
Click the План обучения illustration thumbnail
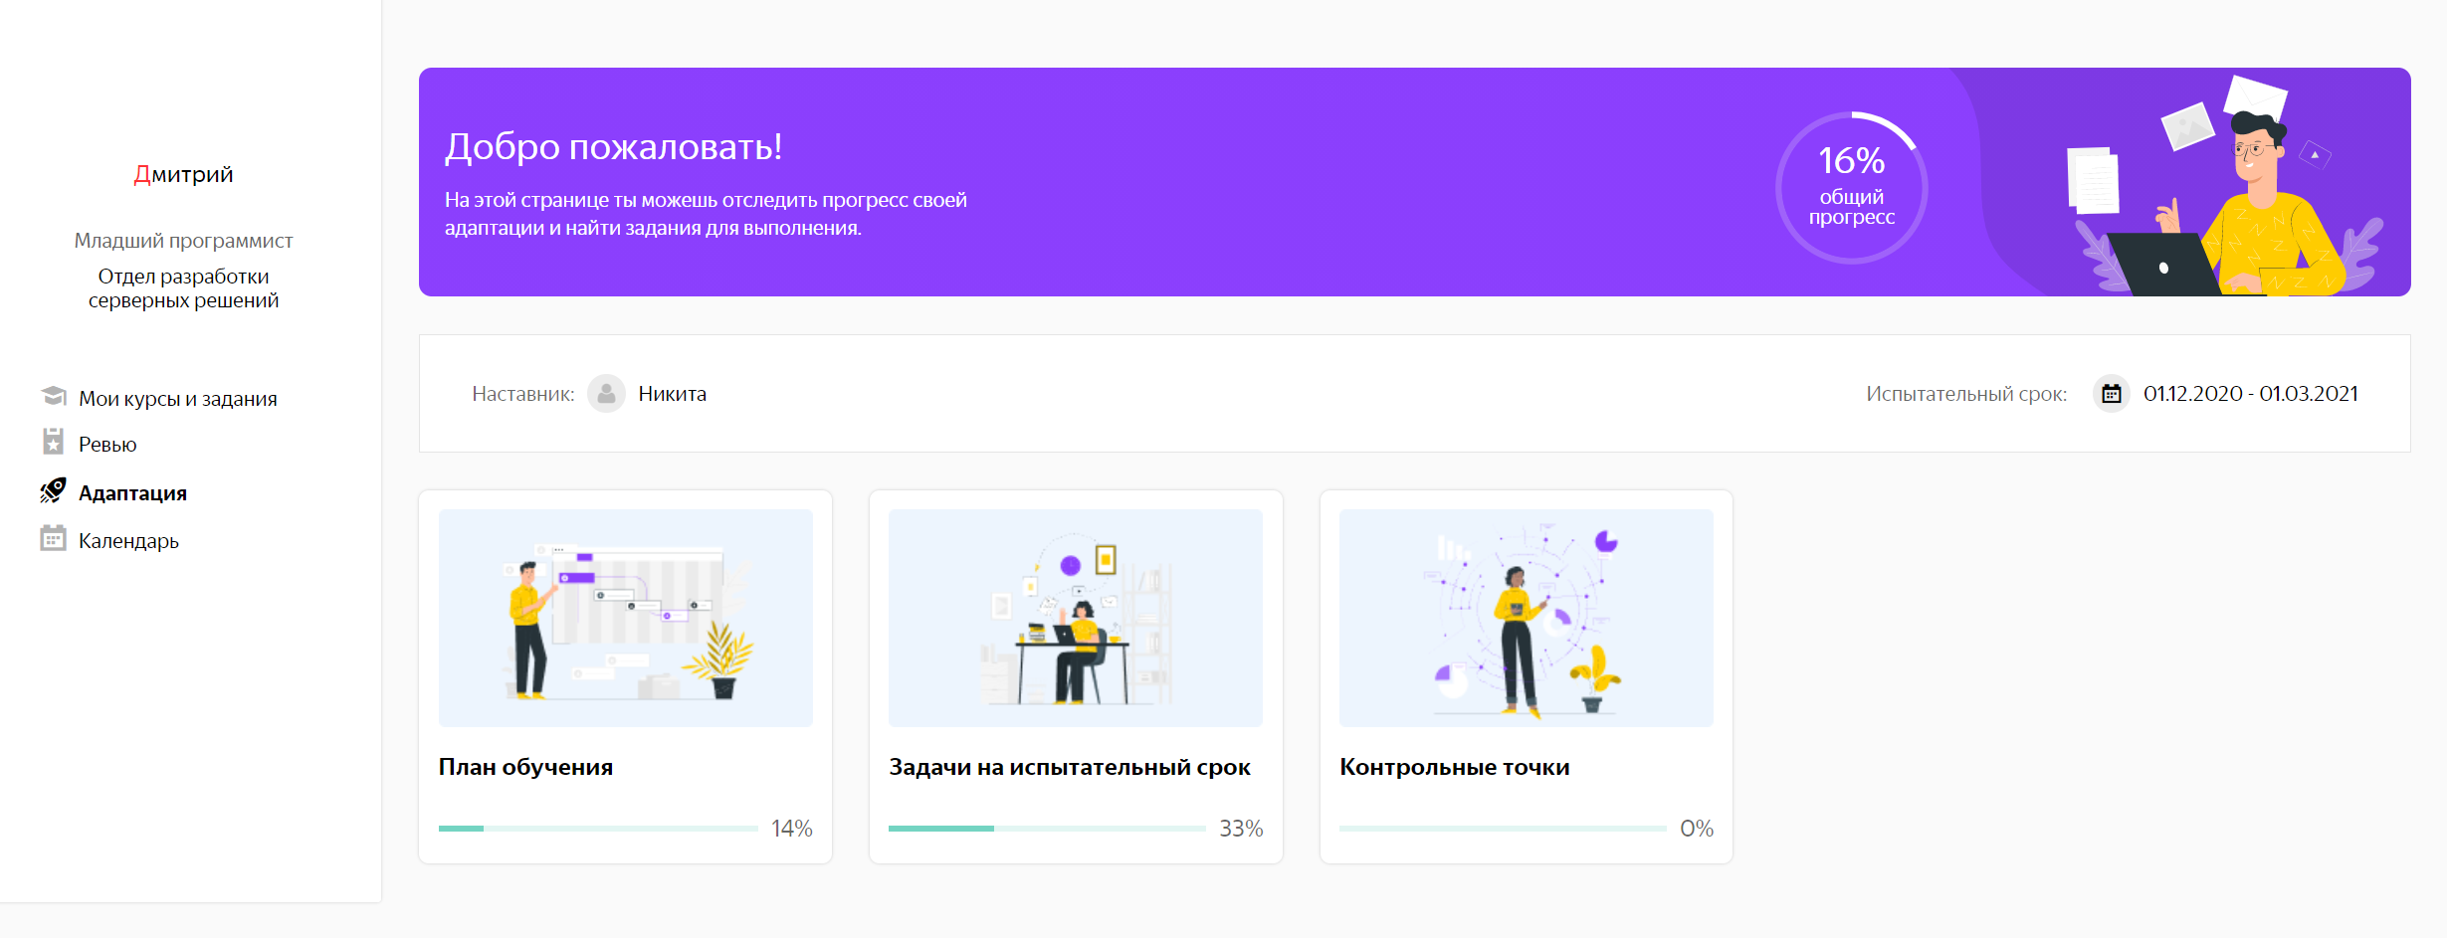coord(626,618)
